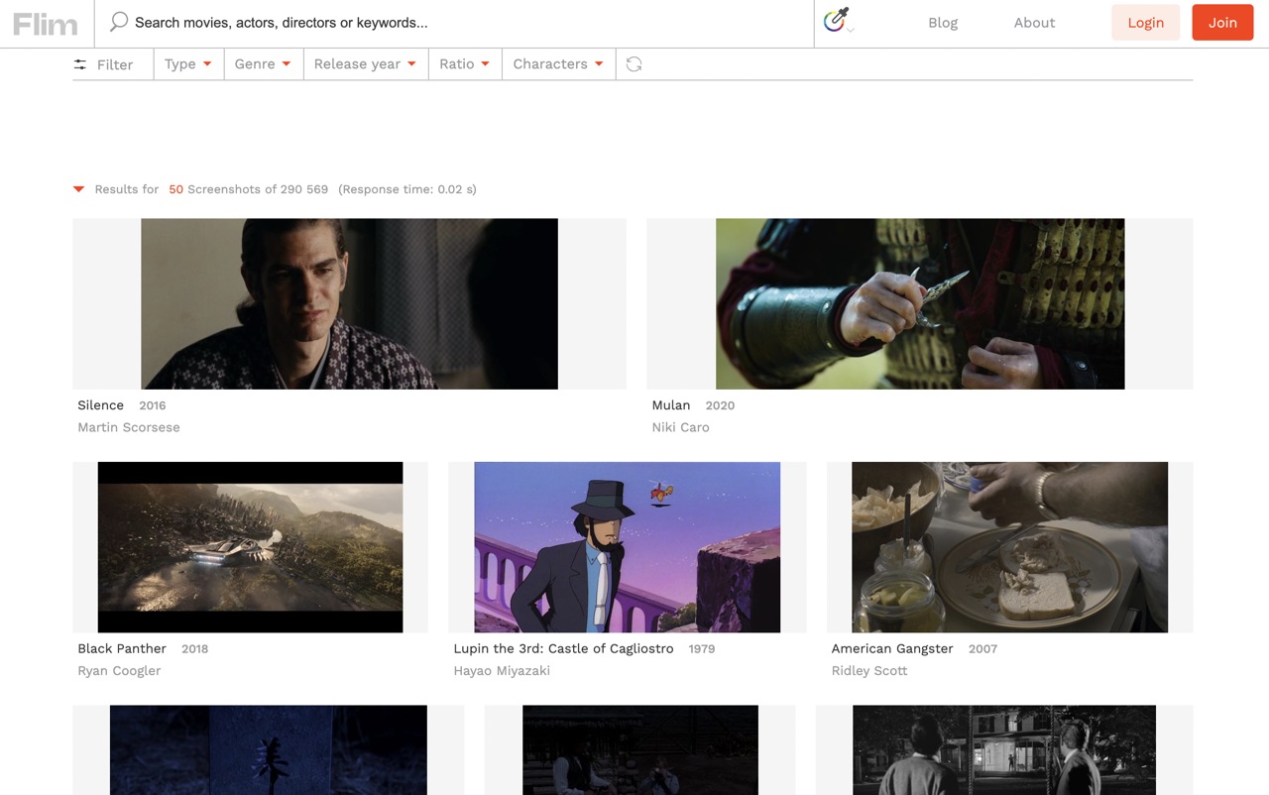Click director Ridley Scott

click(869, 671)
